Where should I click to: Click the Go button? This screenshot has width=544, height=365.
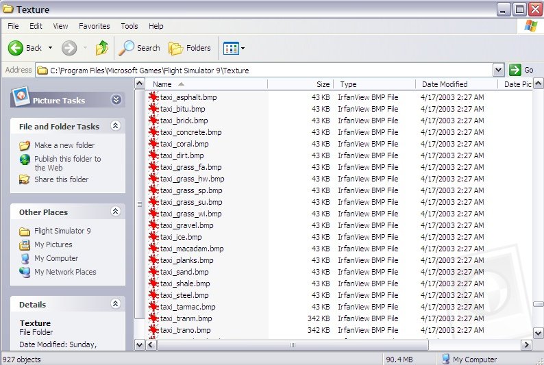coord(521,70)
